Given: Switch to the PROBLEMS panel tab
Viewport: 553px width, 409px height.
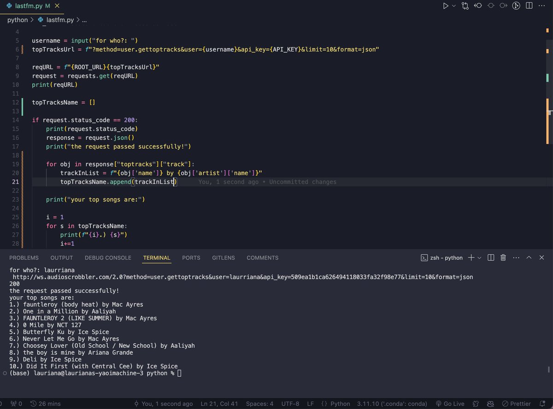Looking at the screenshot, I should coord(24,258).
